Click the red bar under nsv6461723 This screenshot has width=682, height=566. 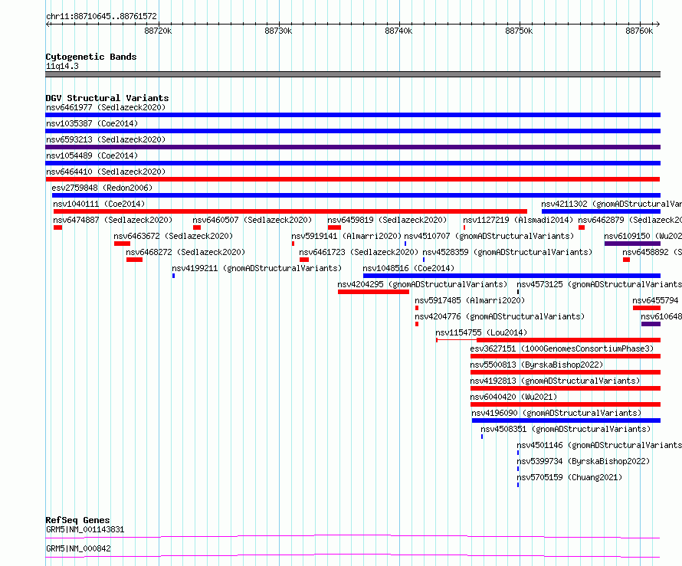tap(304, 260)
